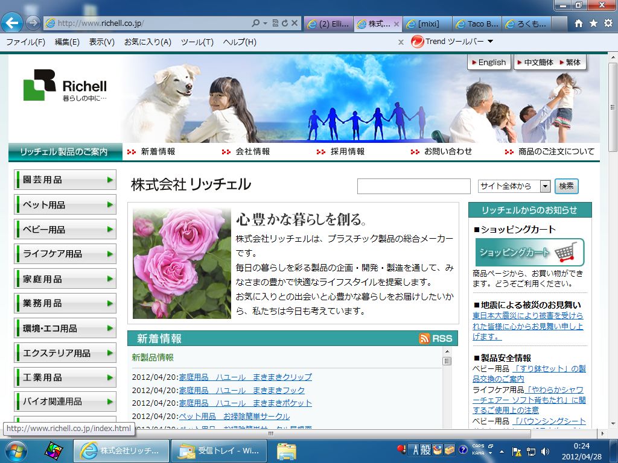The width and height of the screenshot is (618, 463).
Task: Switch site language to 中文簡体
Action: tap(535, 62)
